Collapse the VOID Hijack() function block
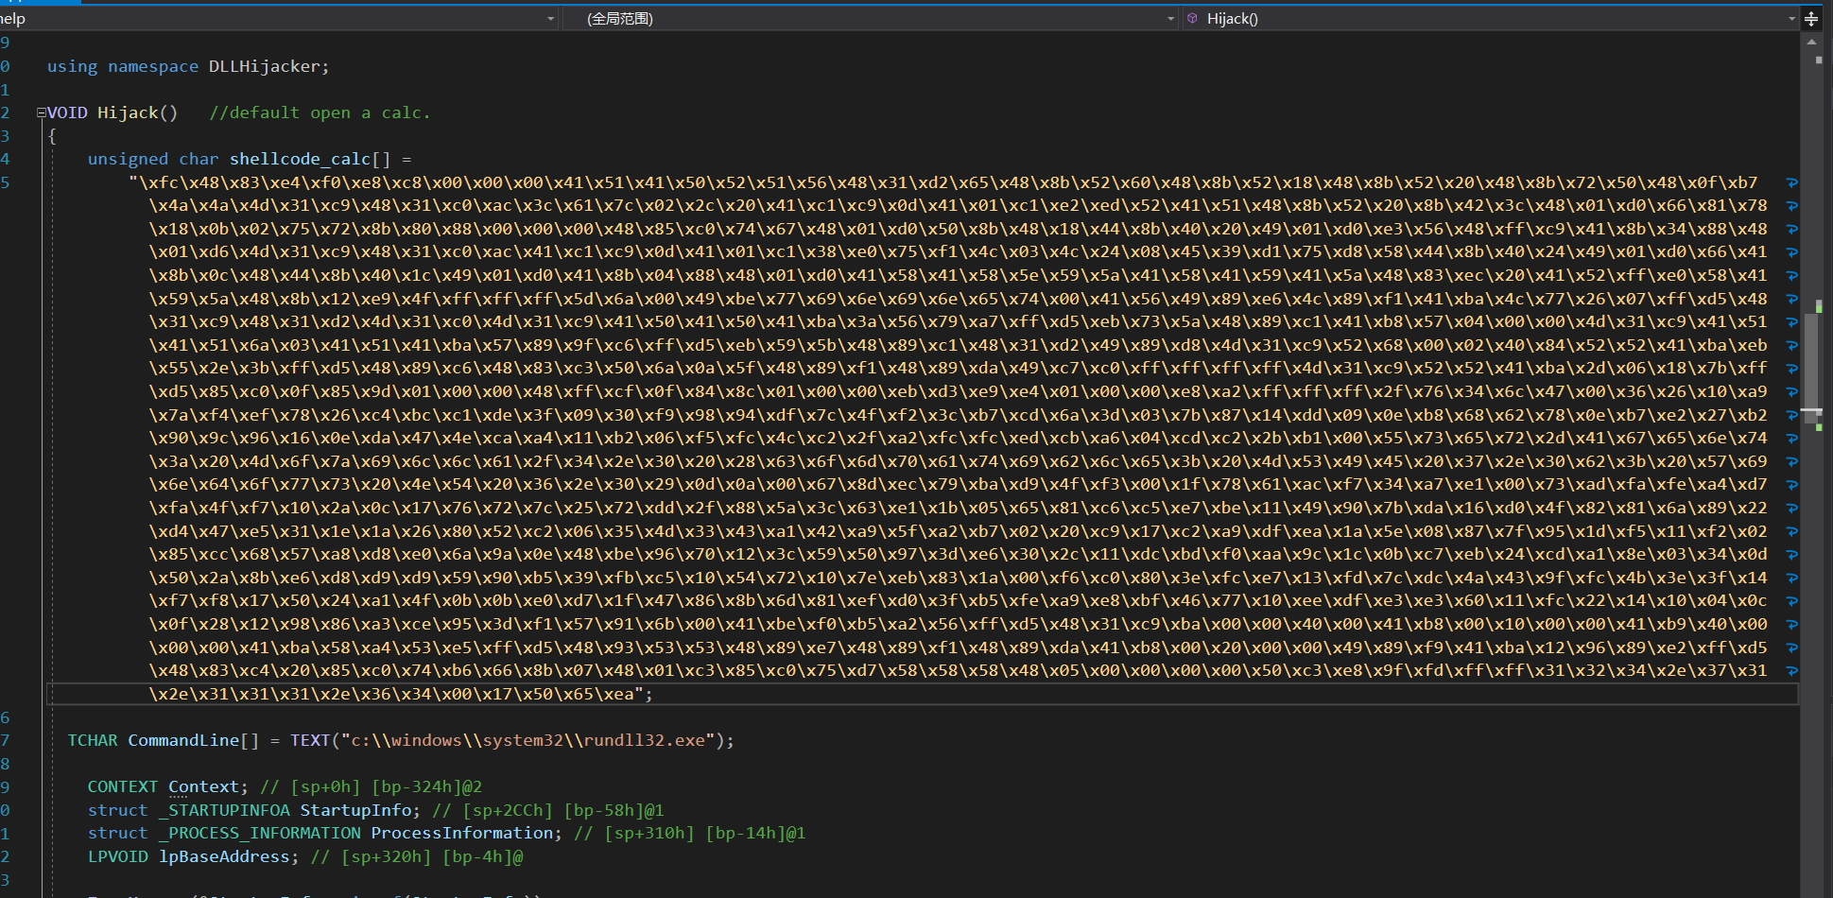Image resolution: width=1833 pixels, height=898 pixels. click(42, 112)
